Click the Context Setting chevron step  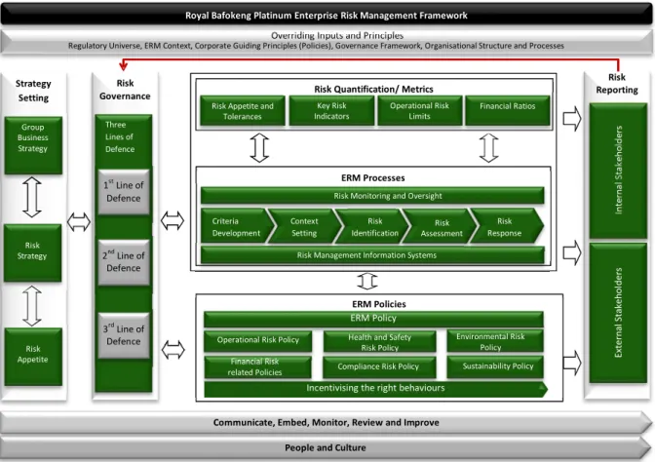tap(304, 227)
